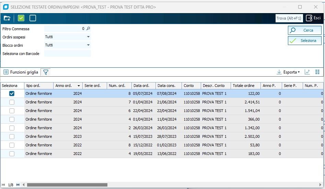325x189 pixels.
Task: Open the chart icon beside Esporta
Action: pyautogui.click(x=307, y=72)
